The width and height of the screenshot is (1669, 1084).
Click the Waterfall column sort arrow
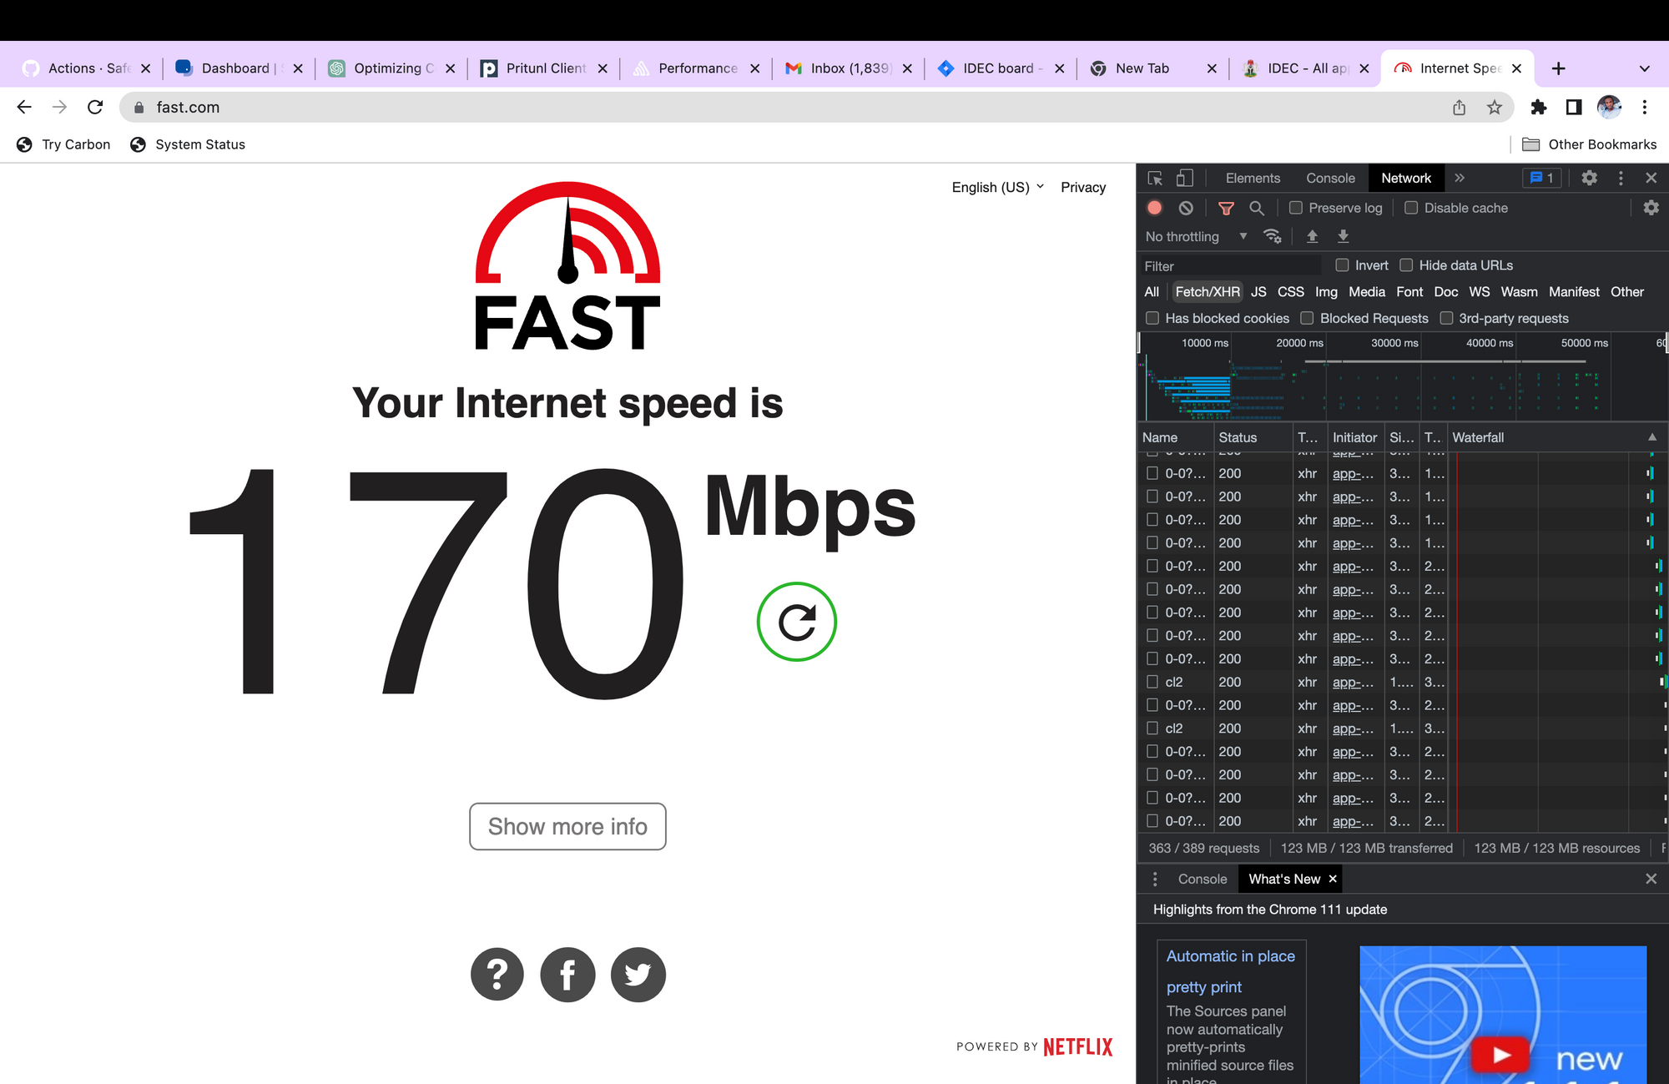(1651, 437)
